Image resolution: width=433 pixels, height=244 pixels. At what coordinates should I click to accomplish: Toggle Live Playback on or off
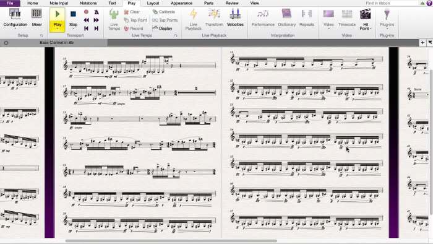[193, 19]
